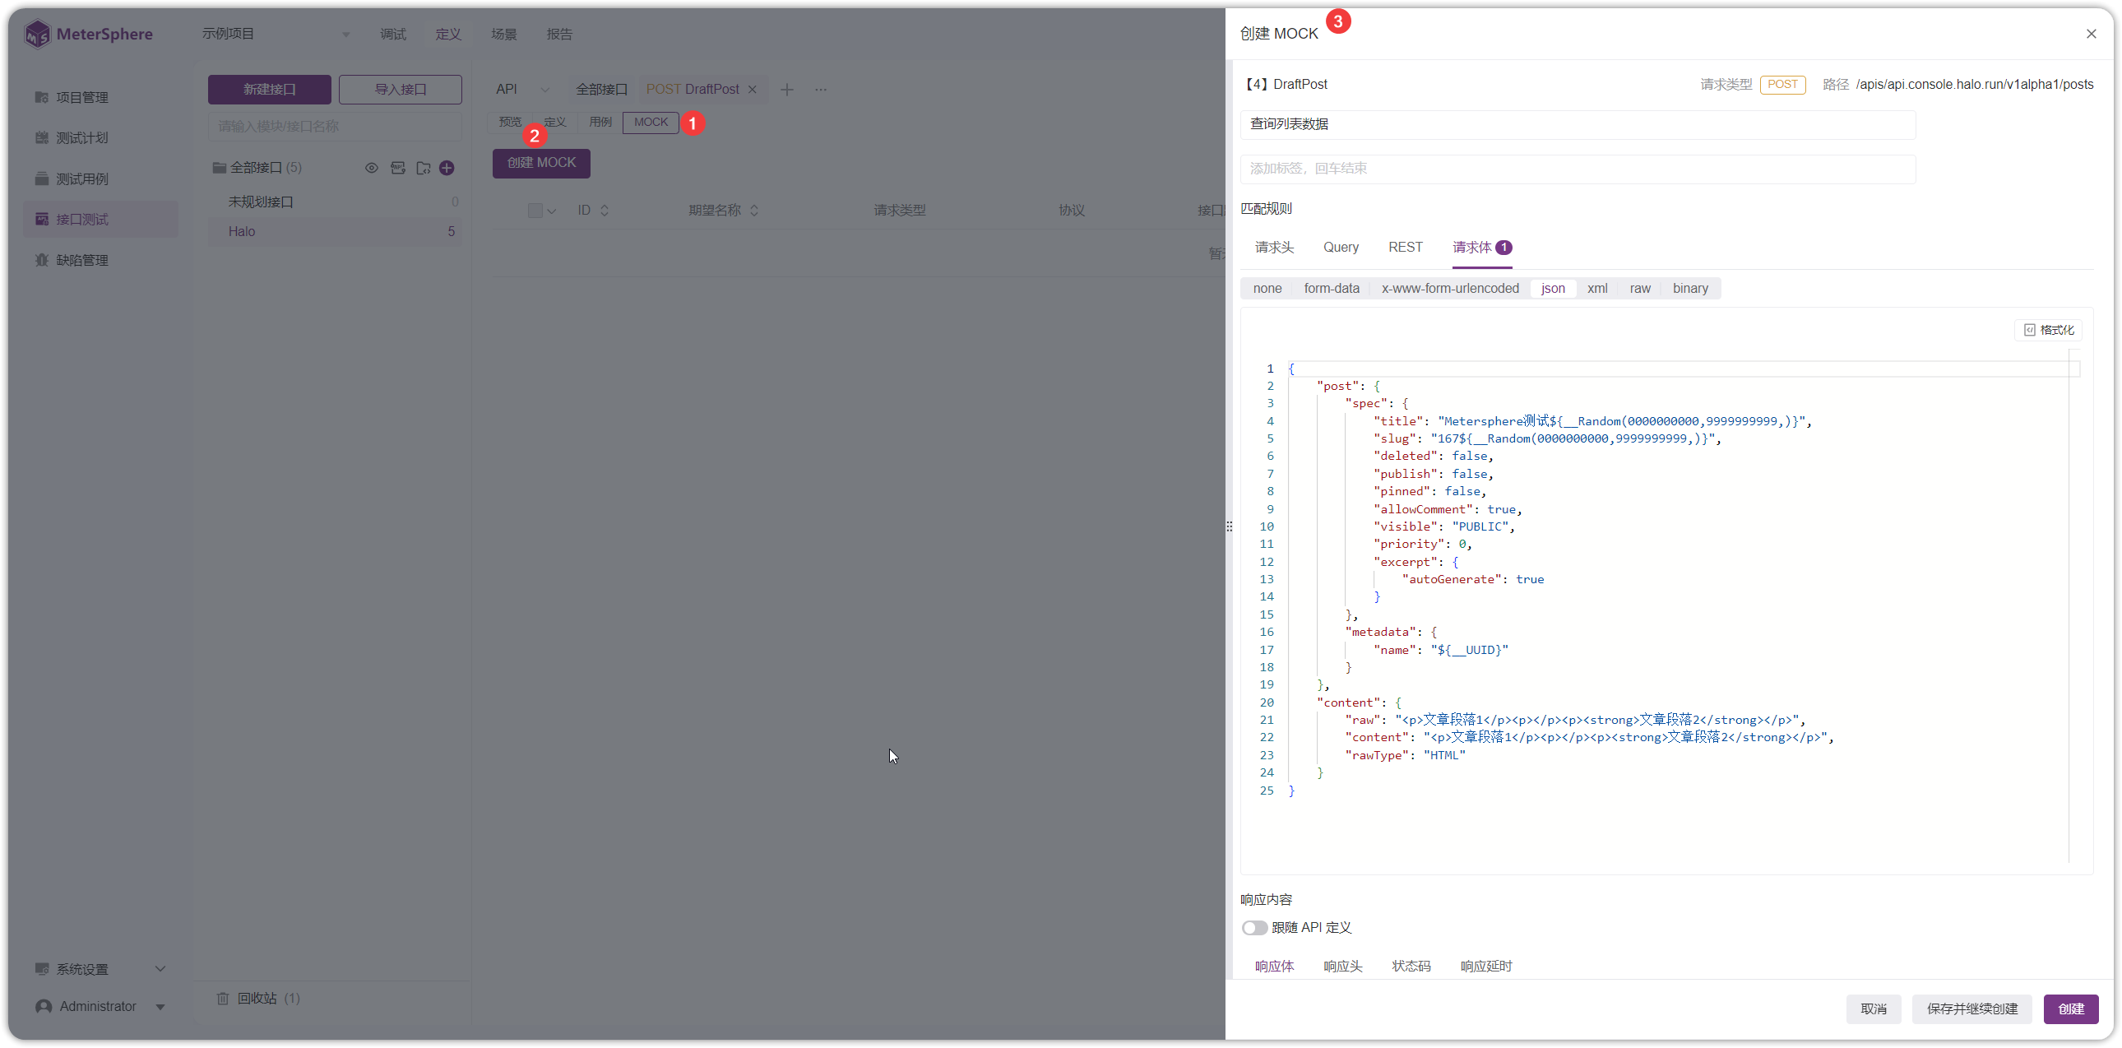Click the 格式化 format button
Viewport: 2122px width, 1048px height.
(2049, 331)
